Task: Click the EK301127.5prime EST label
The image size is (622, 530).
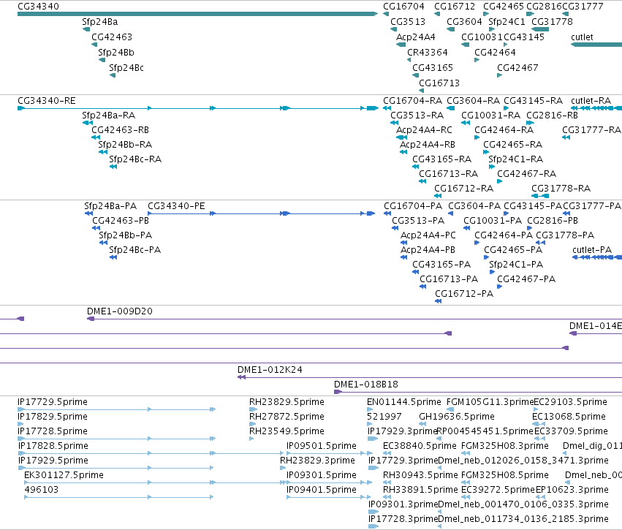Action: coord(64,475)
